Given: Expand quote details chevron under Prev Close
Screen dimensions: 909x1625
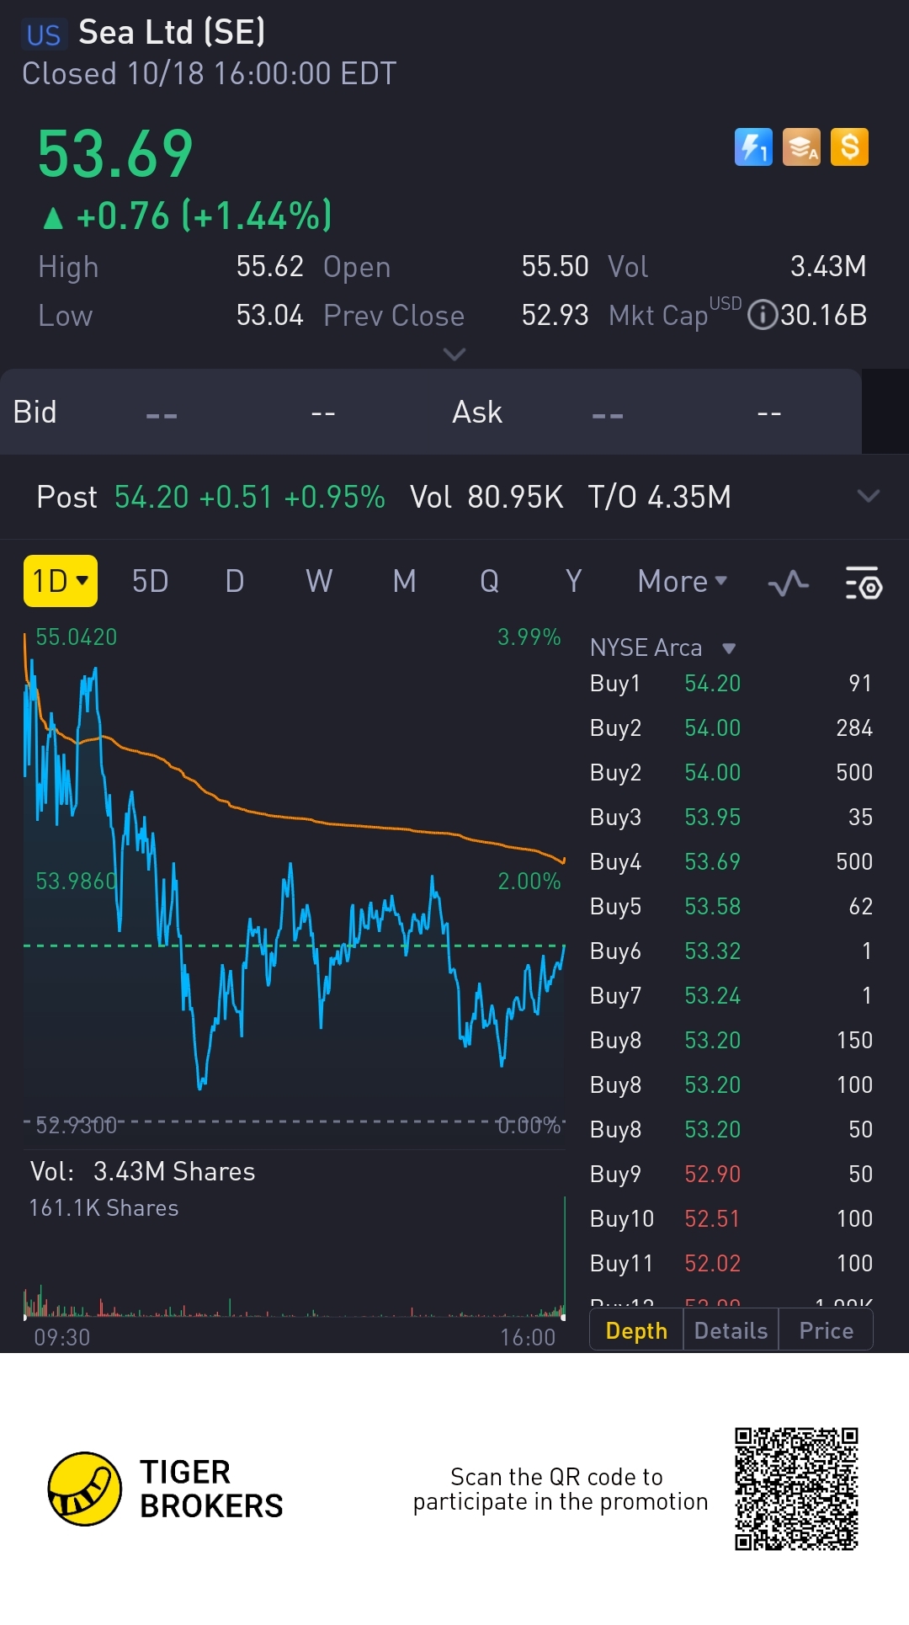Looking at the screenshot, I should 454,354.
